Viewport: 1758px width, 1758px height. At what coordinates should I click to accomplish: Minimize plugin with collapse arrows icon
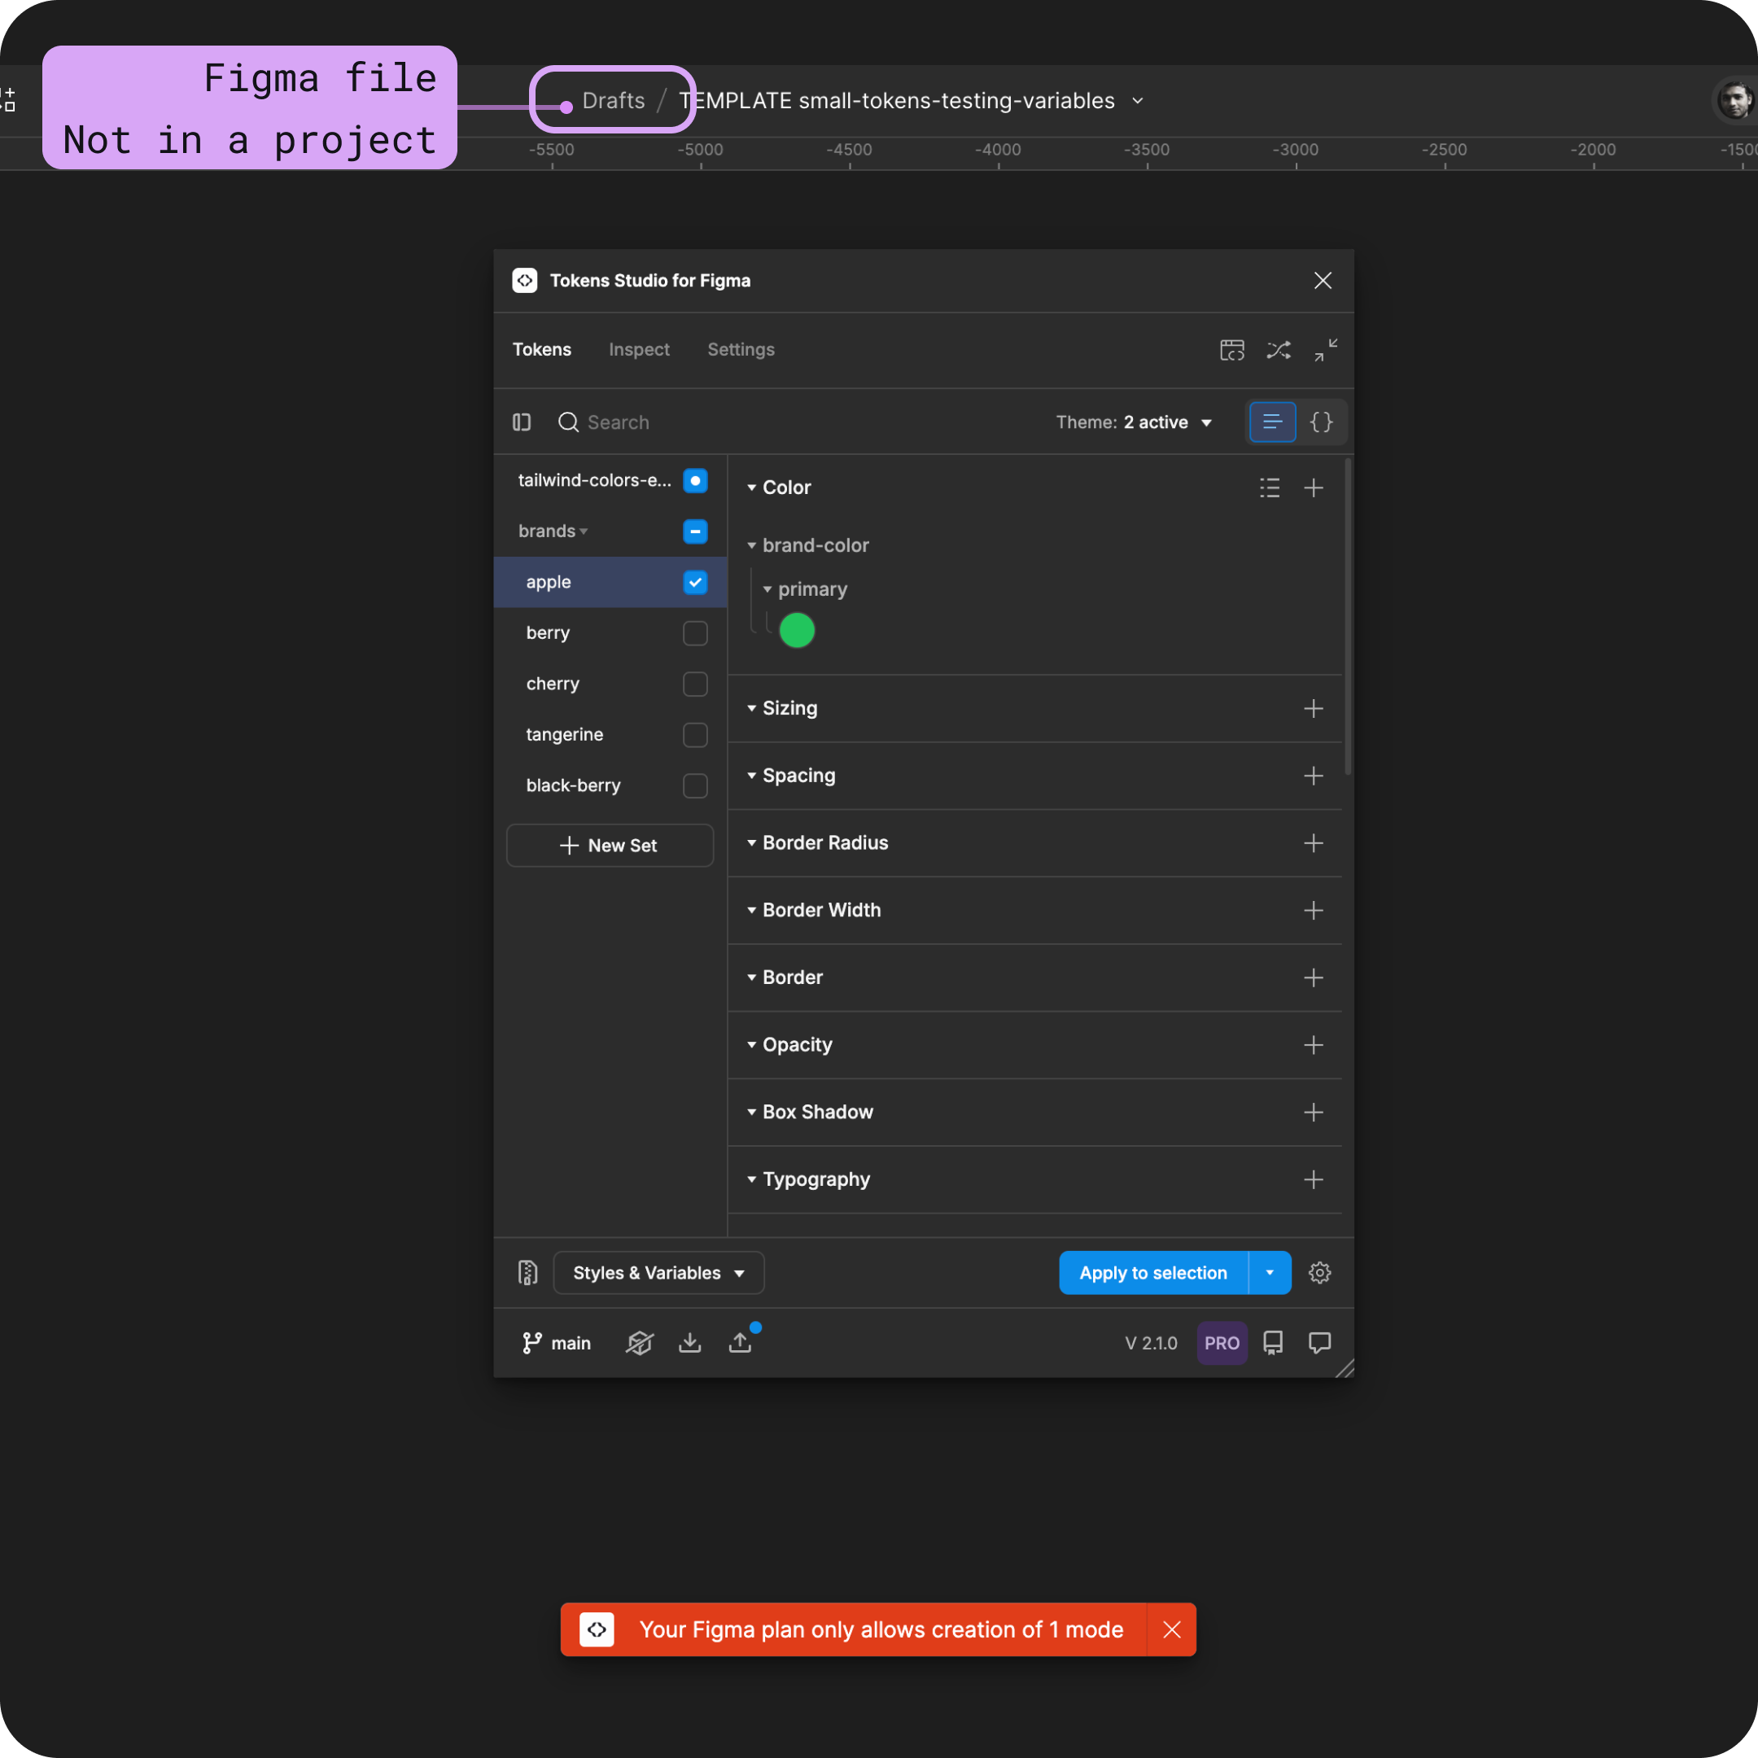click(x=1326, y=350)
